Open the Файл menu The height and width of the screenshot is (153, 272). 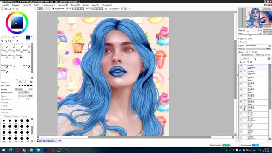(6, 5)
